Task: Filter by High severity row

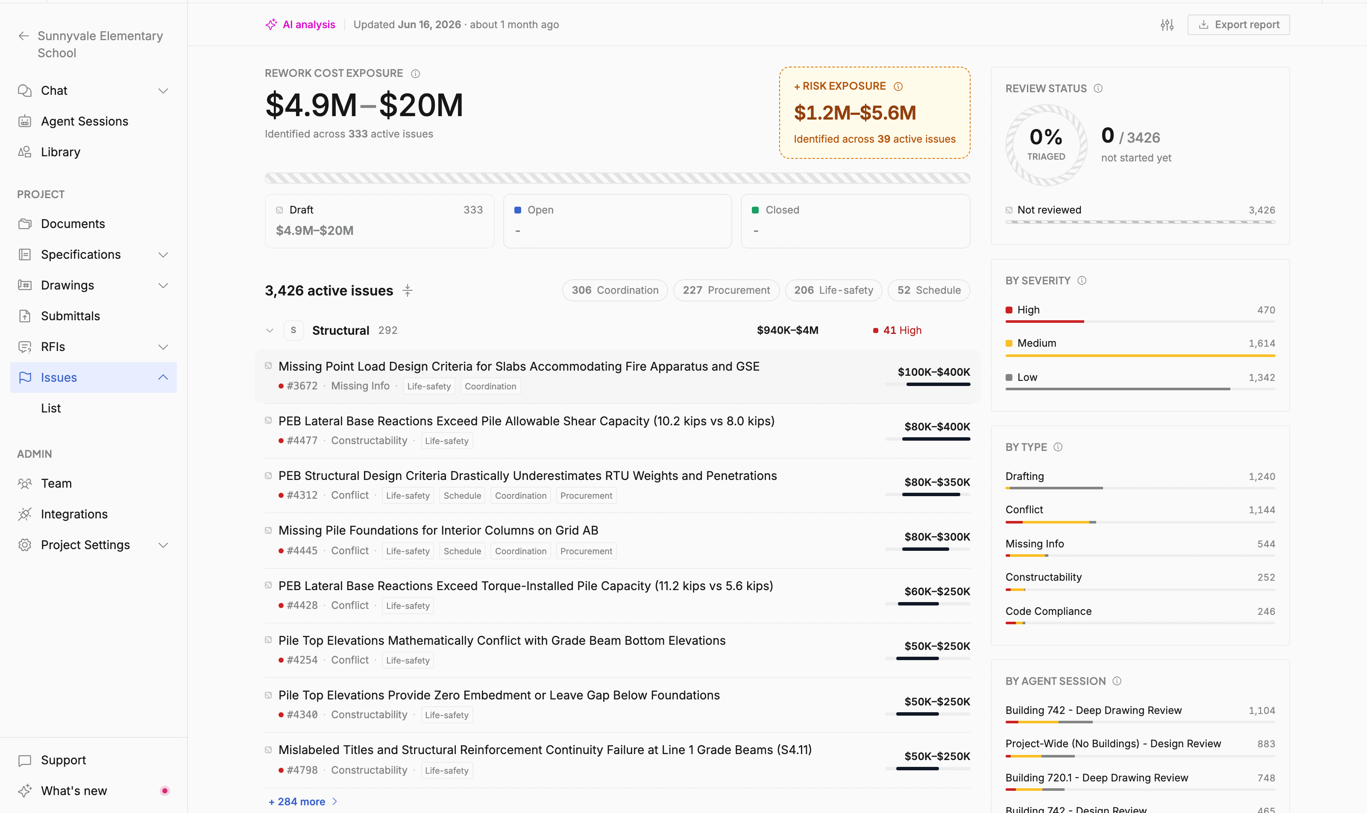Action: pos(1140,314)
